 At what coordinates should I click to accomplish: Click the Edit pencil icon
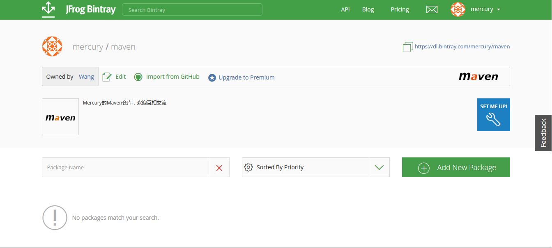107,77
